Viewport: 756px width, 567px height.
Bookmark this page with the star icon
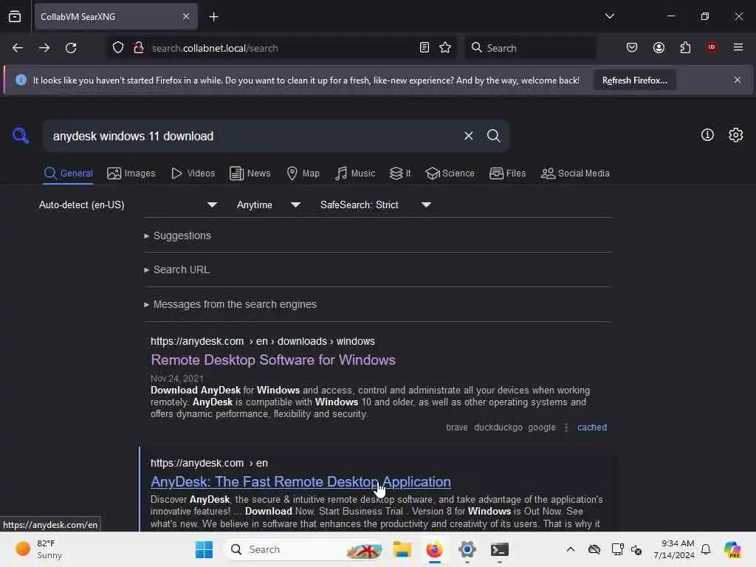click(445, 48)
